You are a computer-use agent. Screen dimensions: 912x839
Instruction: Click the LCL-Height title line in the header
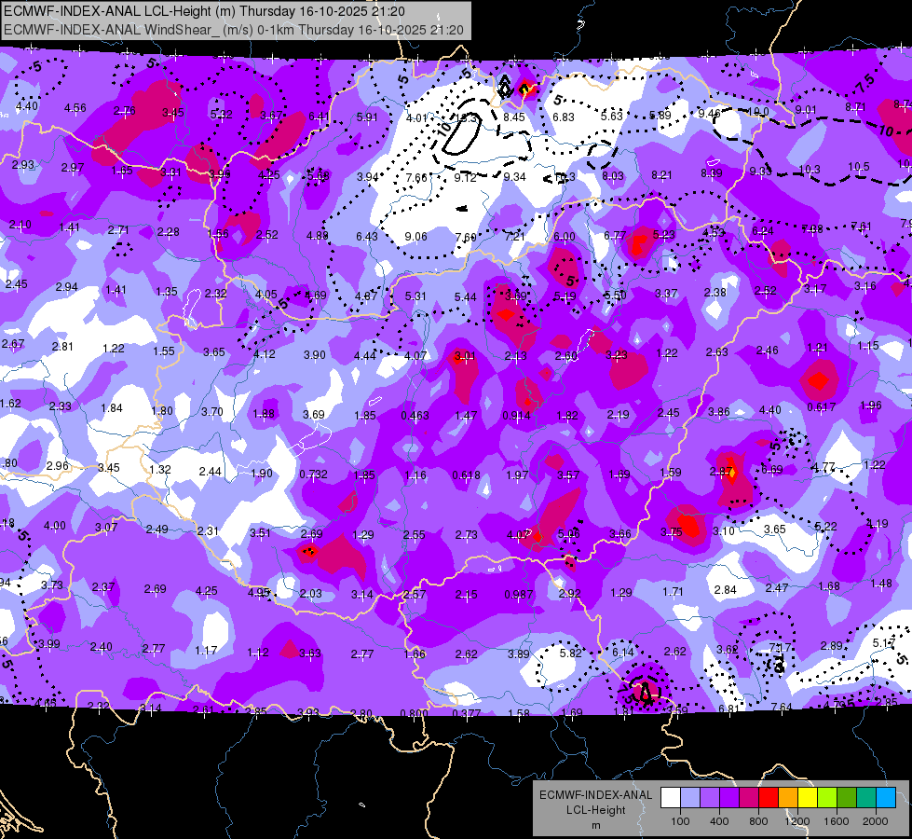coord(205,11)
